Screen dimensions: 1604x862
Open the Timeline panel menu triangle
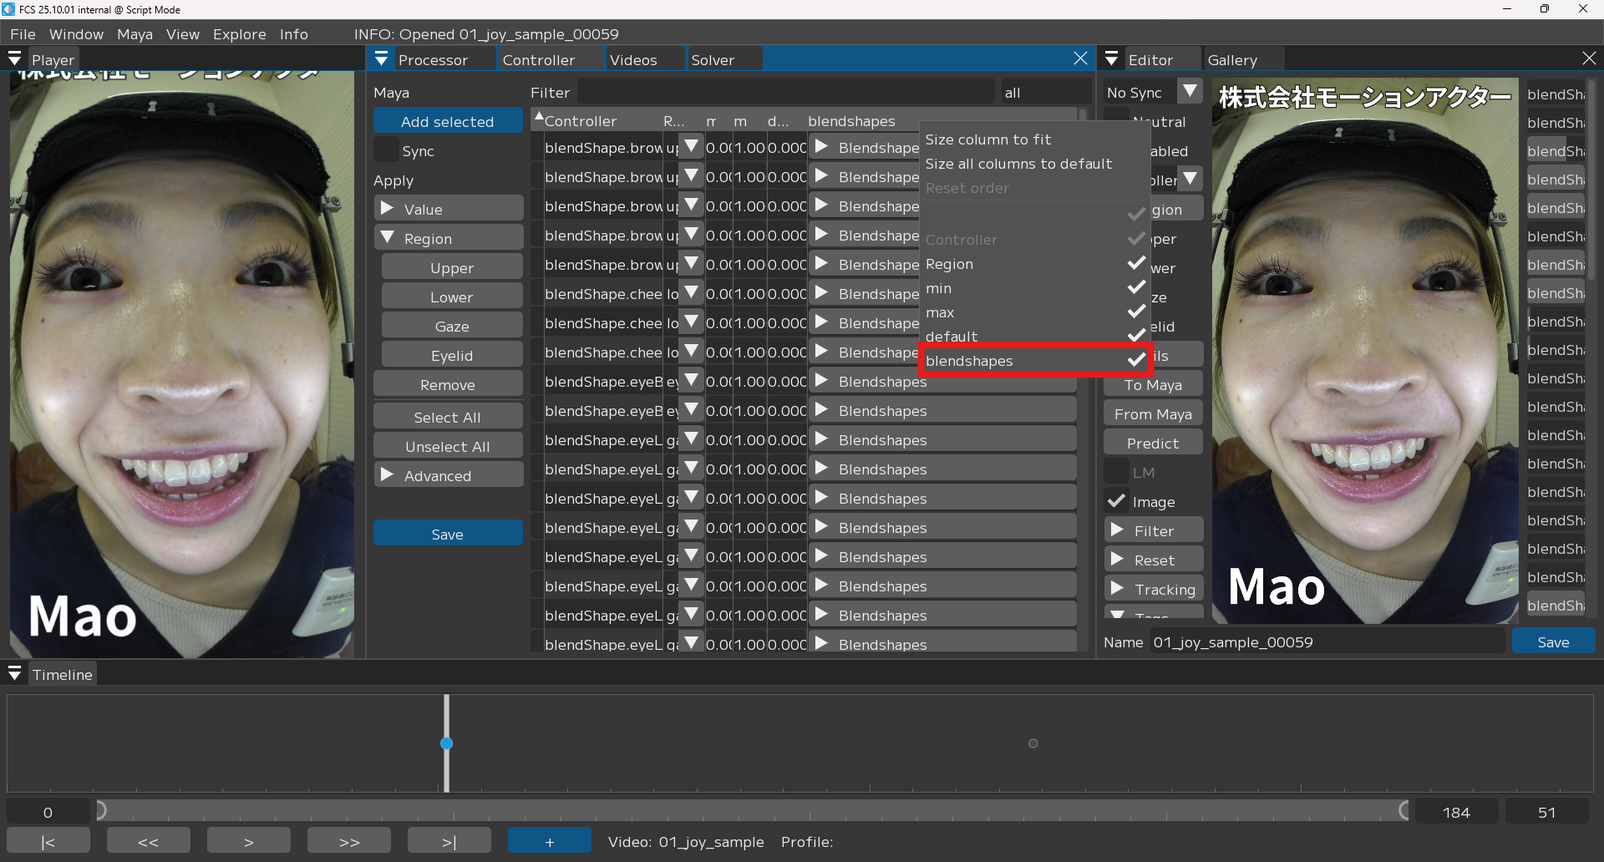tap(14, 674)
